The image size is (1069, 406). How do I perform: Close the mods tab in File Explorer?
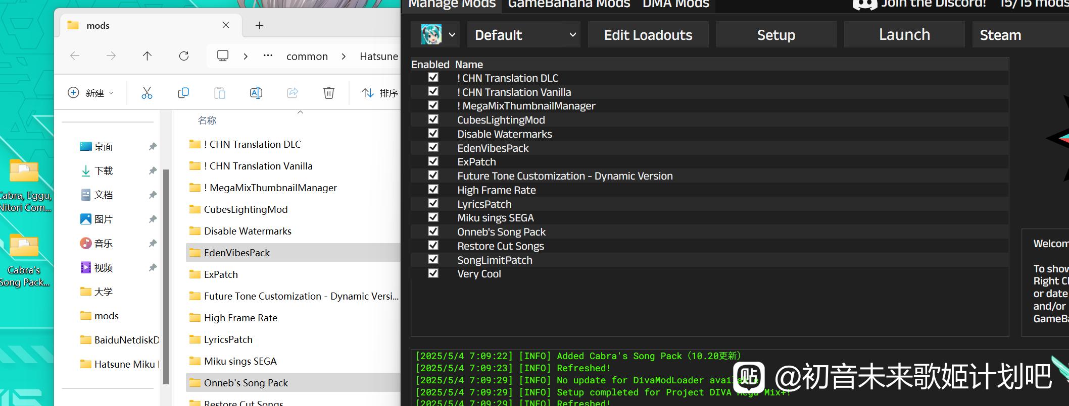[x=226, y=25]
